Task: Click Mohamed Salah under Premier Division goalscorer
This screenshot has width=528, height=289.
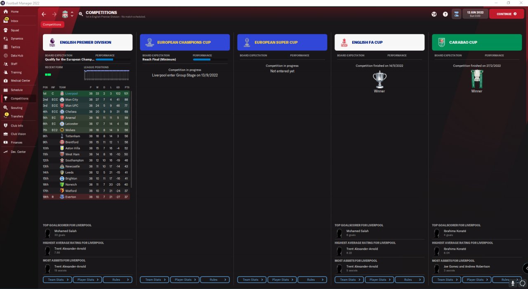Action: coord(66,231)
